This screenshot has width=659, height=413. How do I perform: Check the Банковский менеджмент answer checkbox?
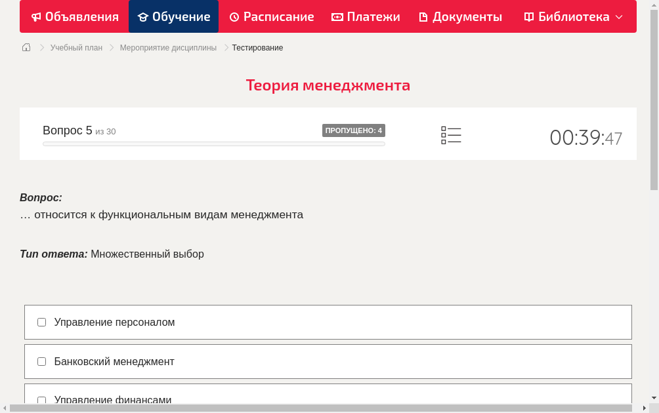pos(41,361)
